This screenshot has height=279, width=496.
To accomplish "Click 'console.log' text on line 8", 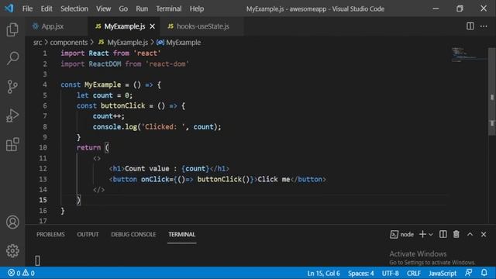I will [x=115, y=127].
